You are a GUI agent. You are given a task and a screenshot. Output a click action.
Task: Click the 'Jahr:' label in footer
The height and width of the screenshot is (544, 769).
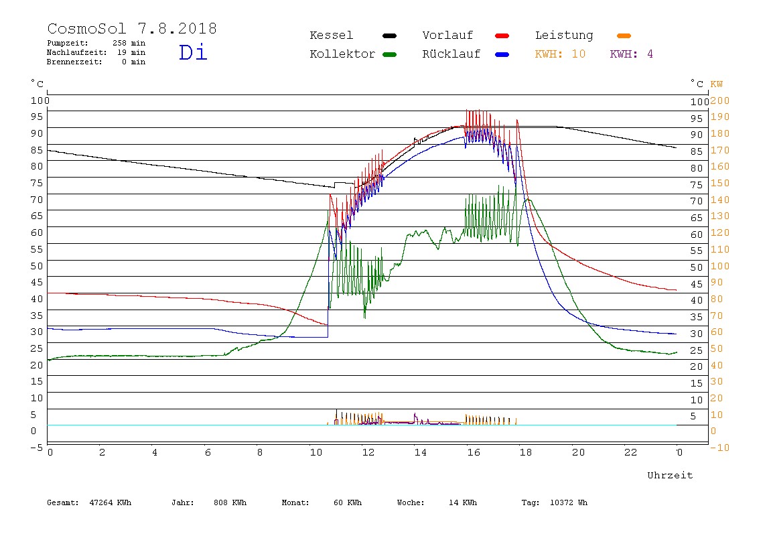[182, 502]
